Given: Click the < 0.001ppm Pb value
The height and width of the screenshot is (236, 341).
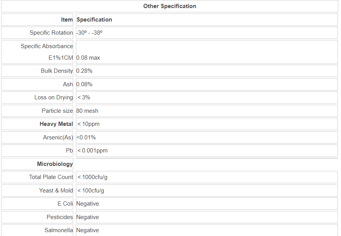Looking at the screenshot, I should (x=92, y=151).
